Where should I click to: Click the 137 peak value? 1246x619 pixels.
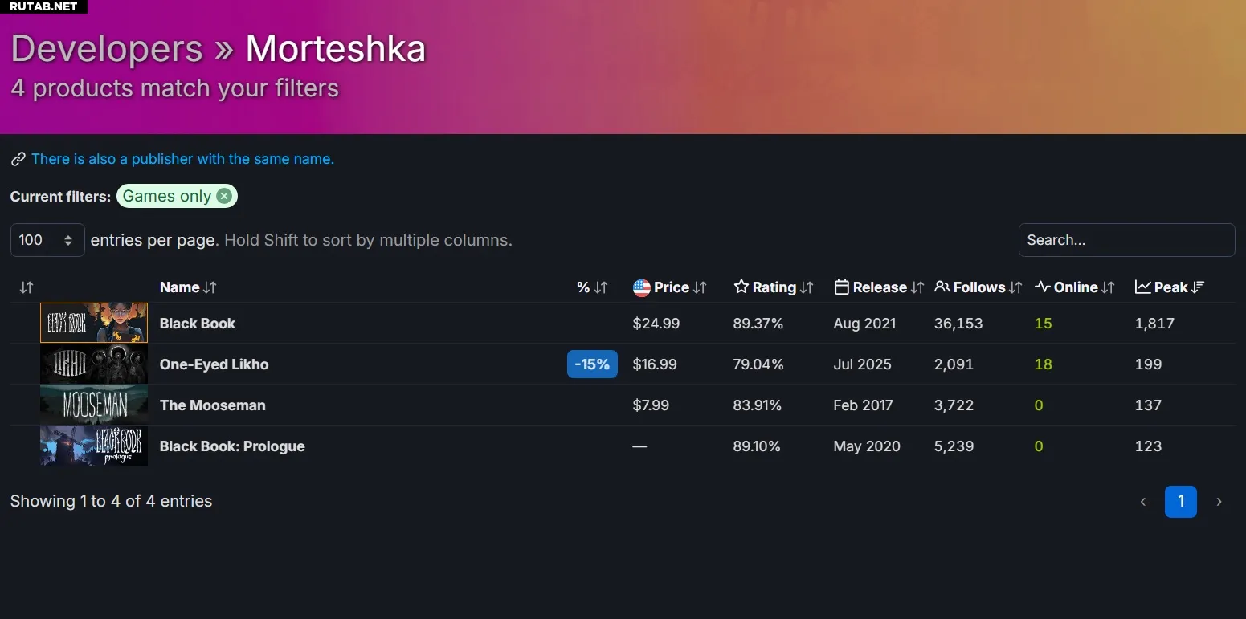(1148, 405)
